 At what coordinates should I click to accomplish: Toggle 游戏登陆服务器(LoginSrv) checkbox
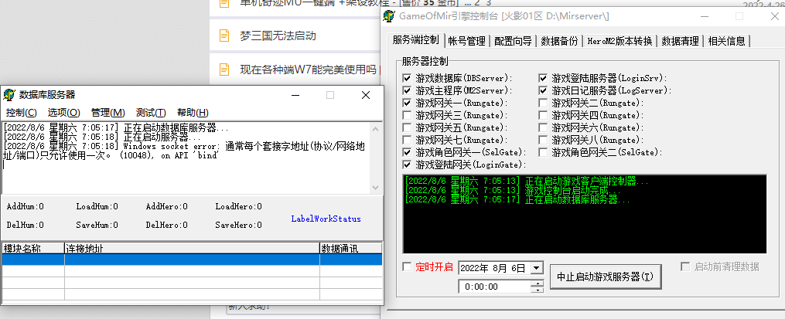pos(543,78)
